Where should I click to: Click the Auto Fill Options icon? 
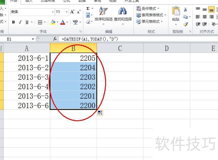tap(100, 113)
